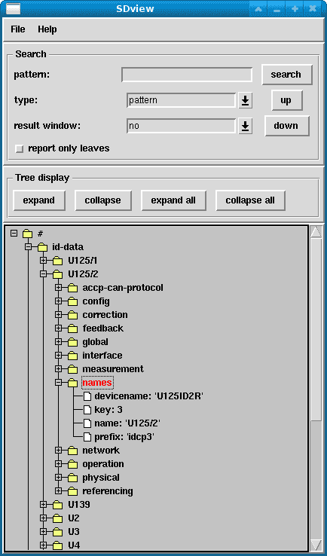Expand the config node
Viewport: 327px width, 556px height.
click(58, 301)
